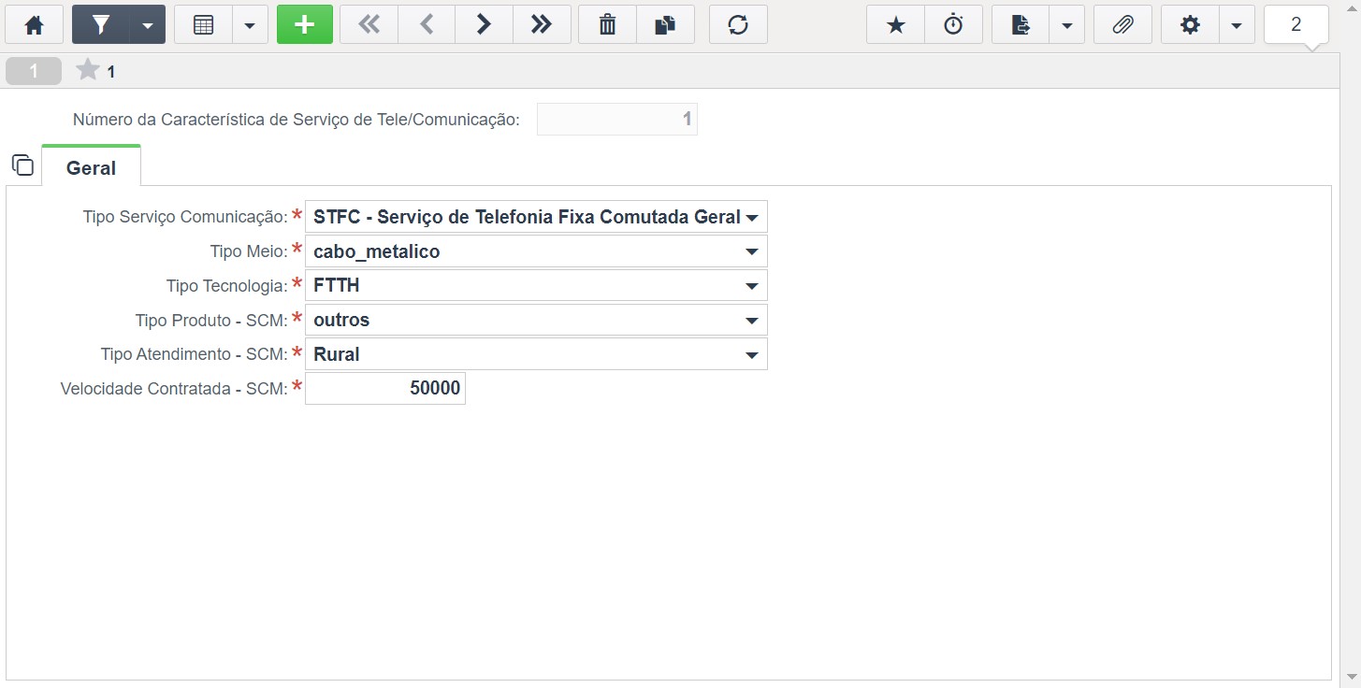Open the settings gear

click(1190, 25)
